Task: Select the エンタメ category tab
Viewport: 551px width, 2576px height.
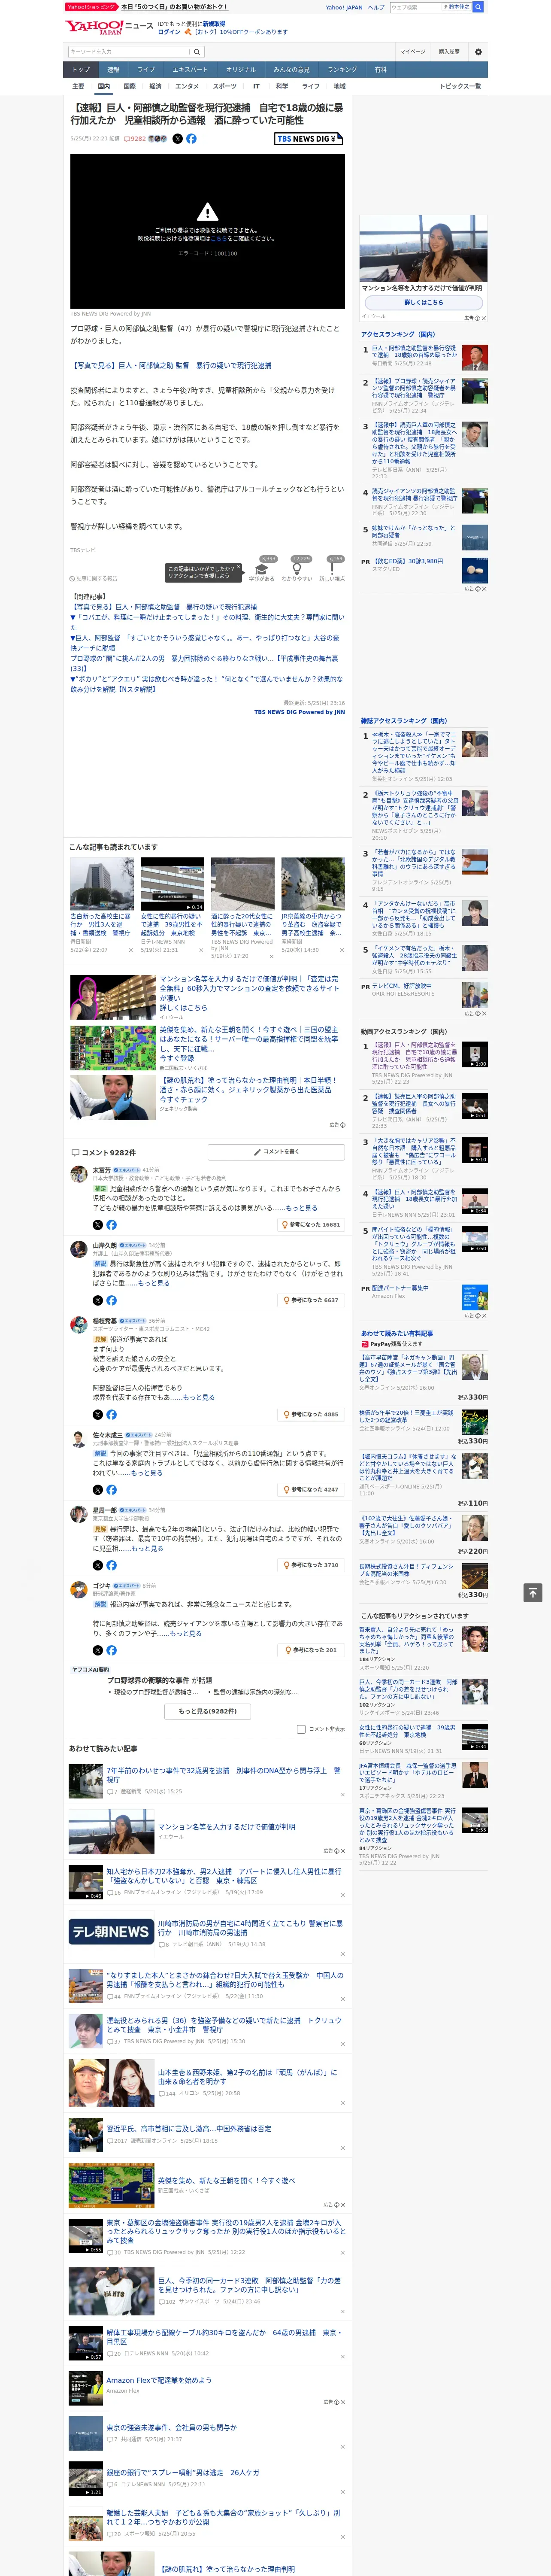Action: [187, 86]
